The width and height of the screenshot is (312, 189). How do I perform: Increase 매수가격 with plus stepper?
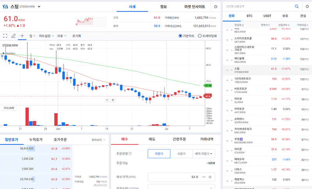(x=210, y=177)
